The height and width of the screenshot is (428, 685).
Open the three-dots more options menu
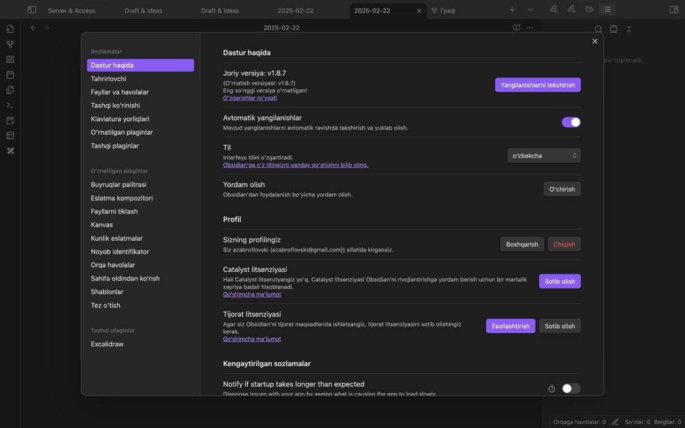click(x=530, y=28)
